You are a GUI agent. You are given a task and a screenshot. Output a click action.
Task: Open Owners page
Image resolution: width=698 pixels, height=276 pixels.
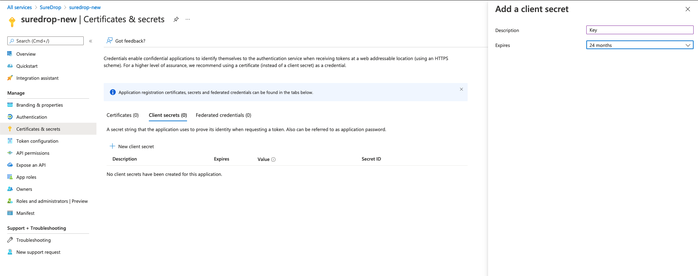pyautogui.click(x=24, y=189)
